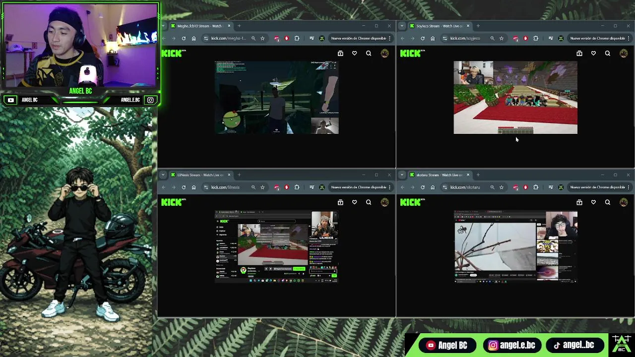Open heart following icon on xkotaru Kick page

pos(593,202)
